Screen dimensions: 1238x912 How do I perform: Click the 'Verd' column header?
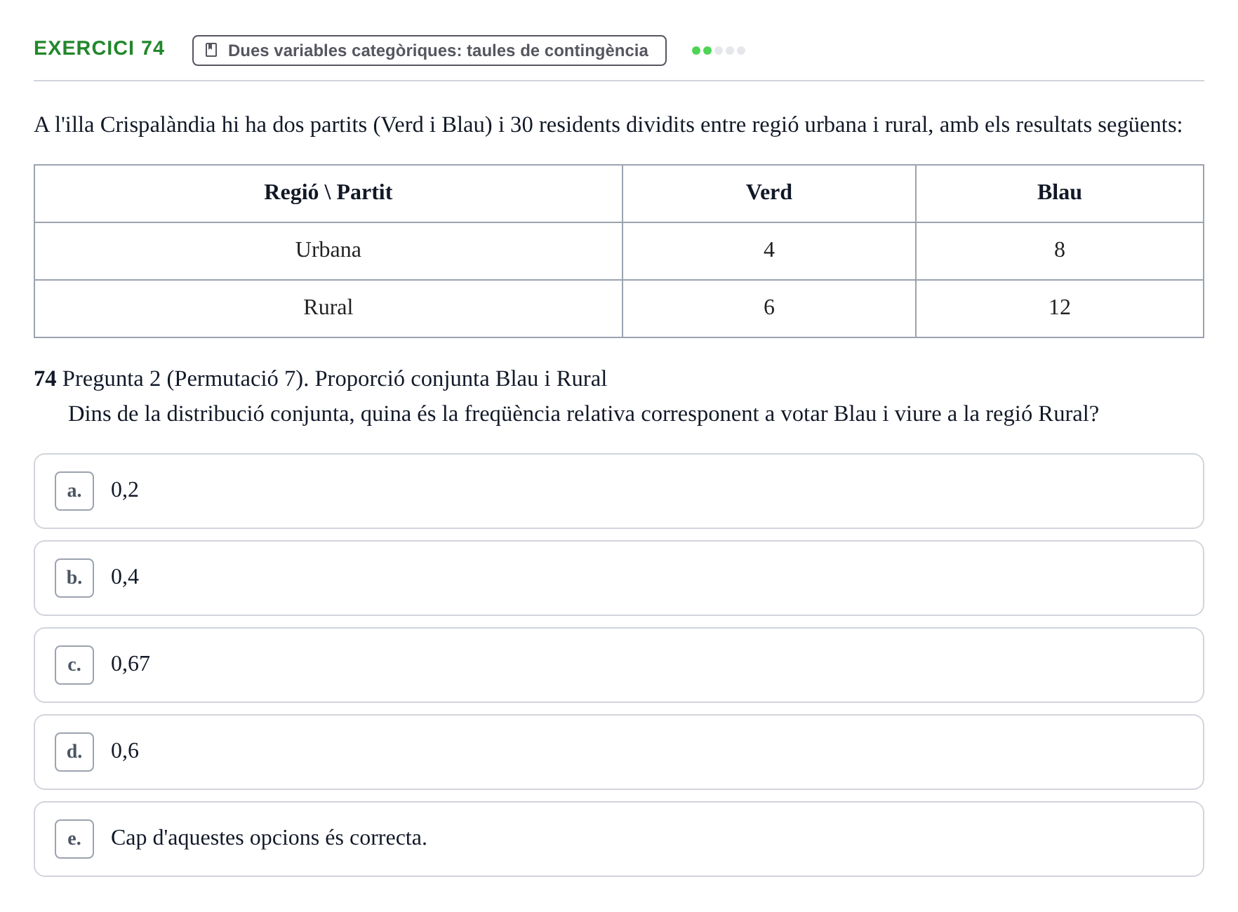769,194
